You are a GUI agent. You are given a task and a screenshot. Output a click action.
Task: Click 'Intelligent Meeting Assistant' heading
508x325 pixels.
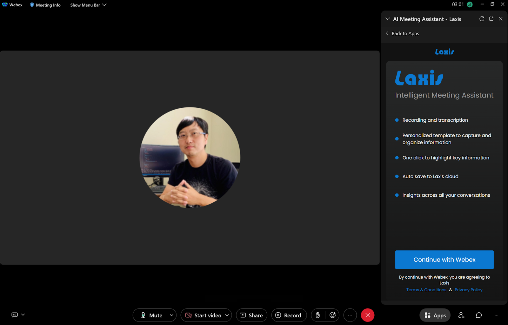point(444,95)
